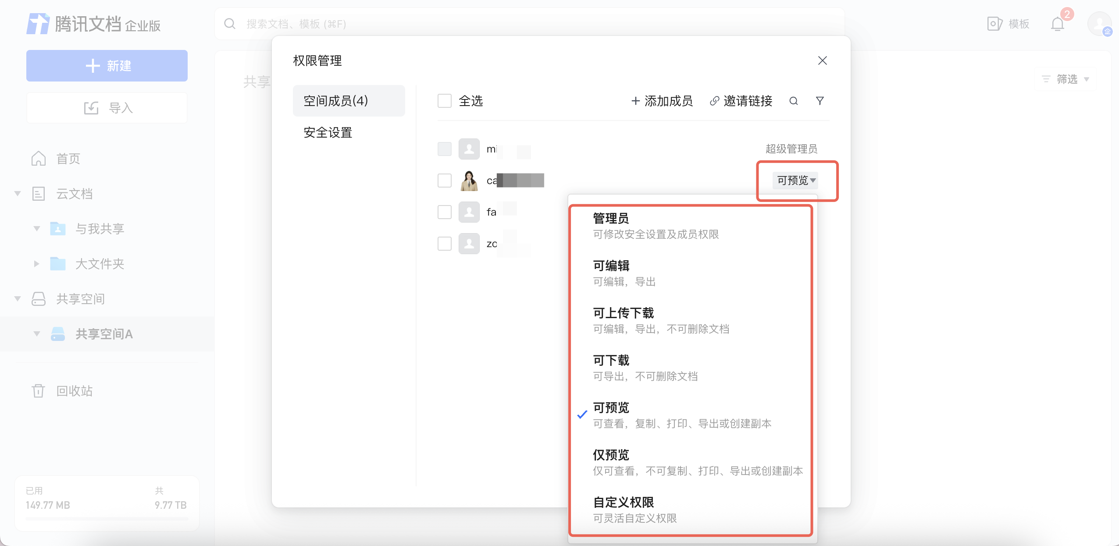Screen dimensions: 1119x546
Task: Expand the 大文件夹 folder arrow
Action: point(37,264)
